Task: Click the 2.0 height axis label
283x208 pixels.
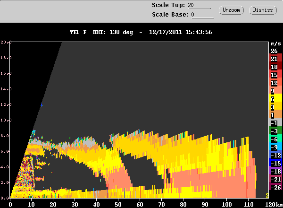Action: pyautogui.click(x=4, y=182)
